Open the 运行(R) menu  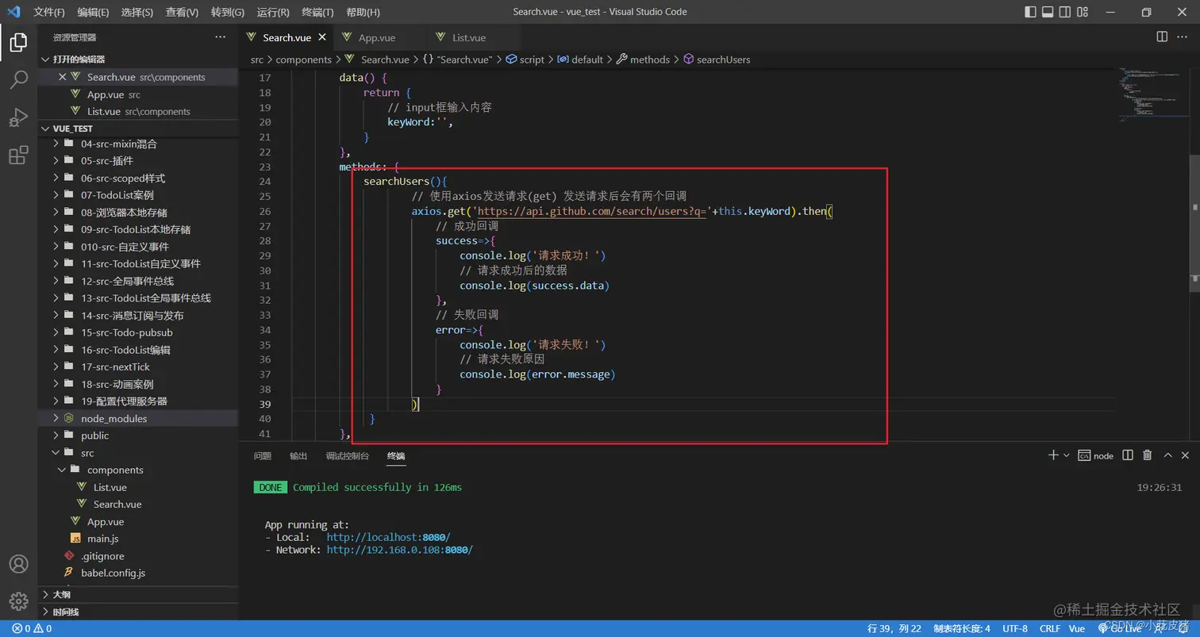click(273, 12)
